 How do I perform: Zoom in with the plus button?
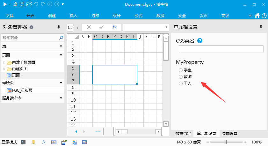point(245,142)
